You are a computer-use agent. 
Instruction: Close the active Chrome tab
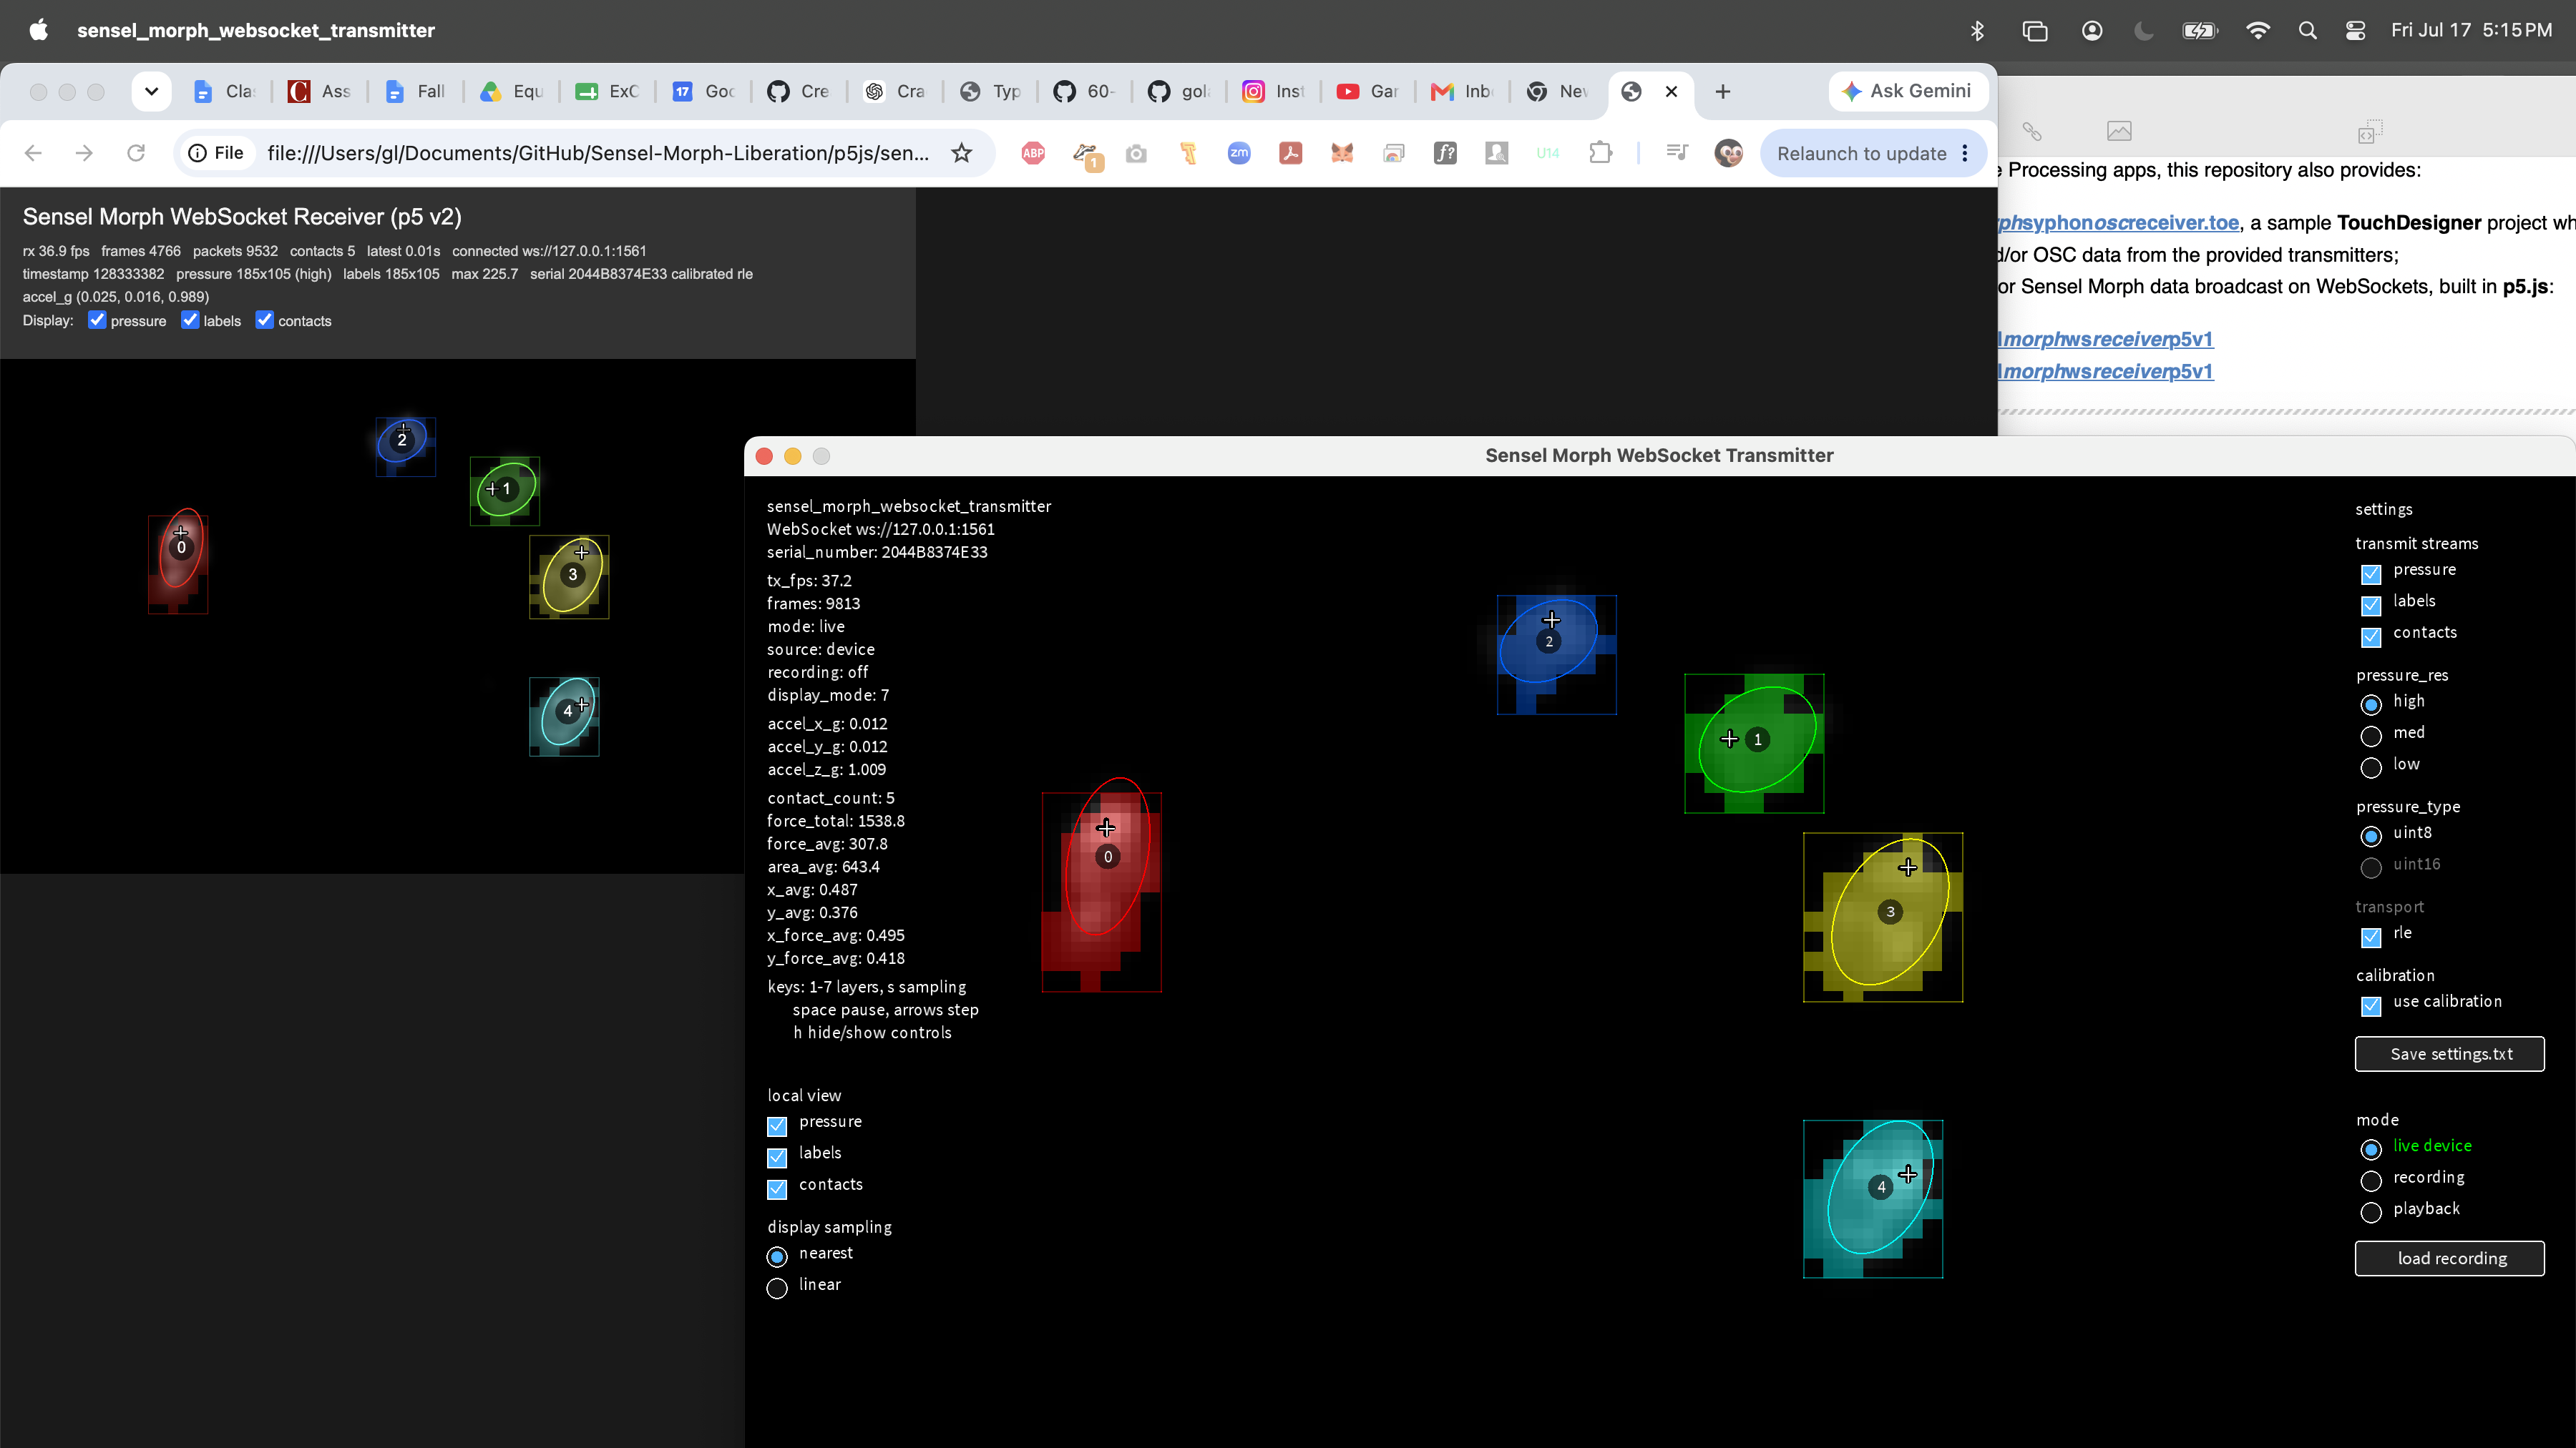(x=1671, y=91)
